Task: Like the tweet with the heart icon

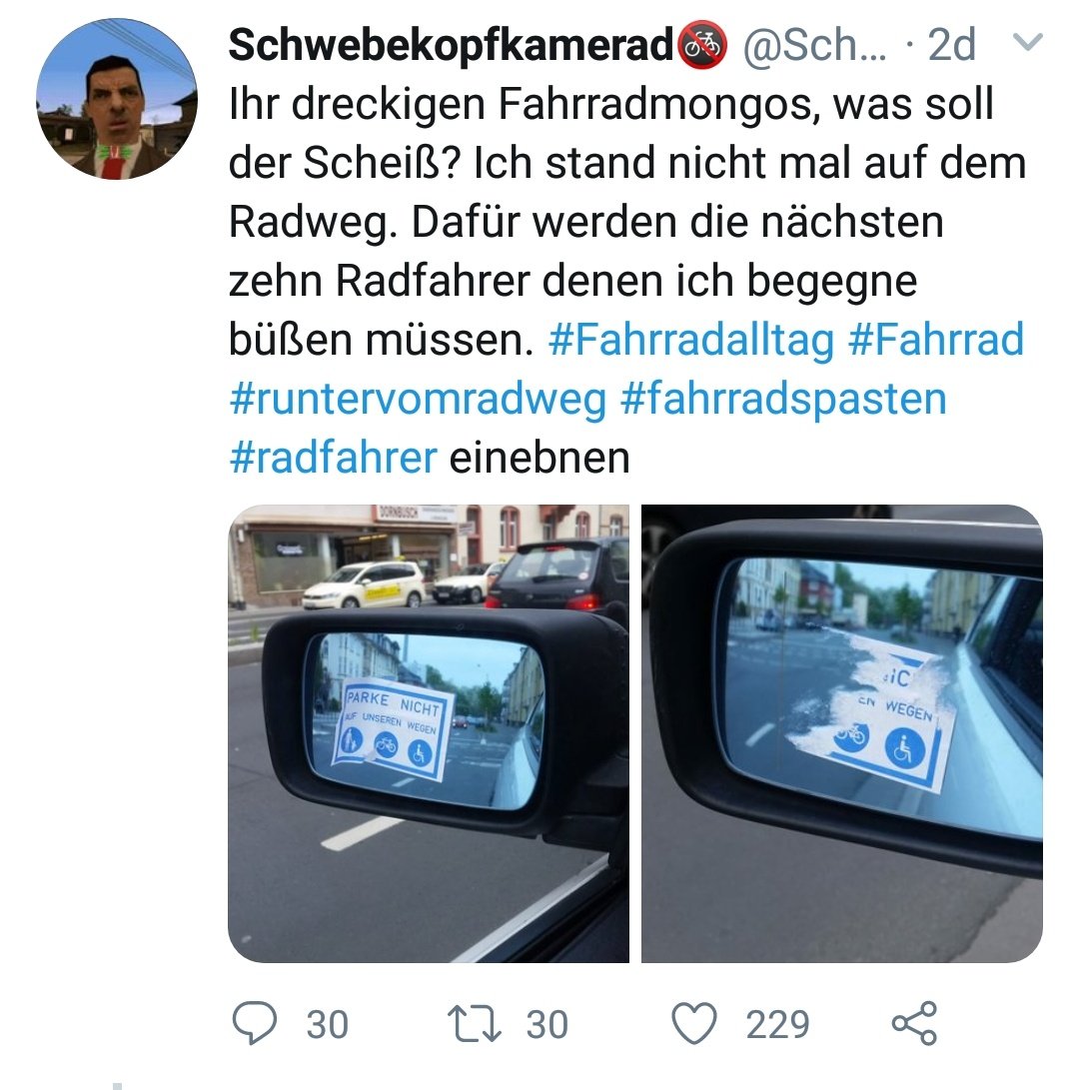Action: pyautogui.click(x=693, y=1023)
